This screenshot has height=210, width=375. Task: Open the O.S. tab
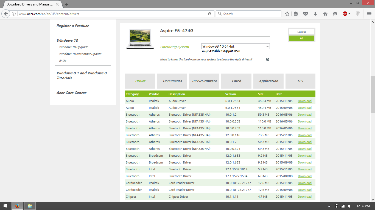pos(300,81)
